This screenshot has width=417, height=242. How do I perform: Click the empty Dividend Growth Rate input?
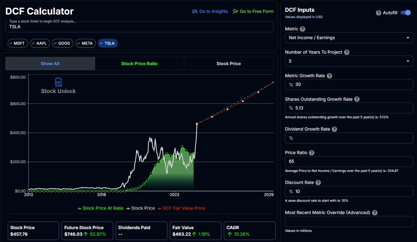[349, 138]
